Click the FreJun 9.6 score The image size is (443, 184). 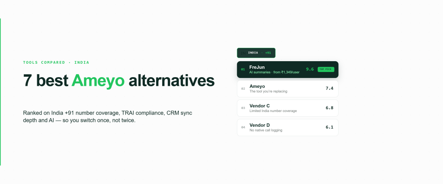pos(310,69)
